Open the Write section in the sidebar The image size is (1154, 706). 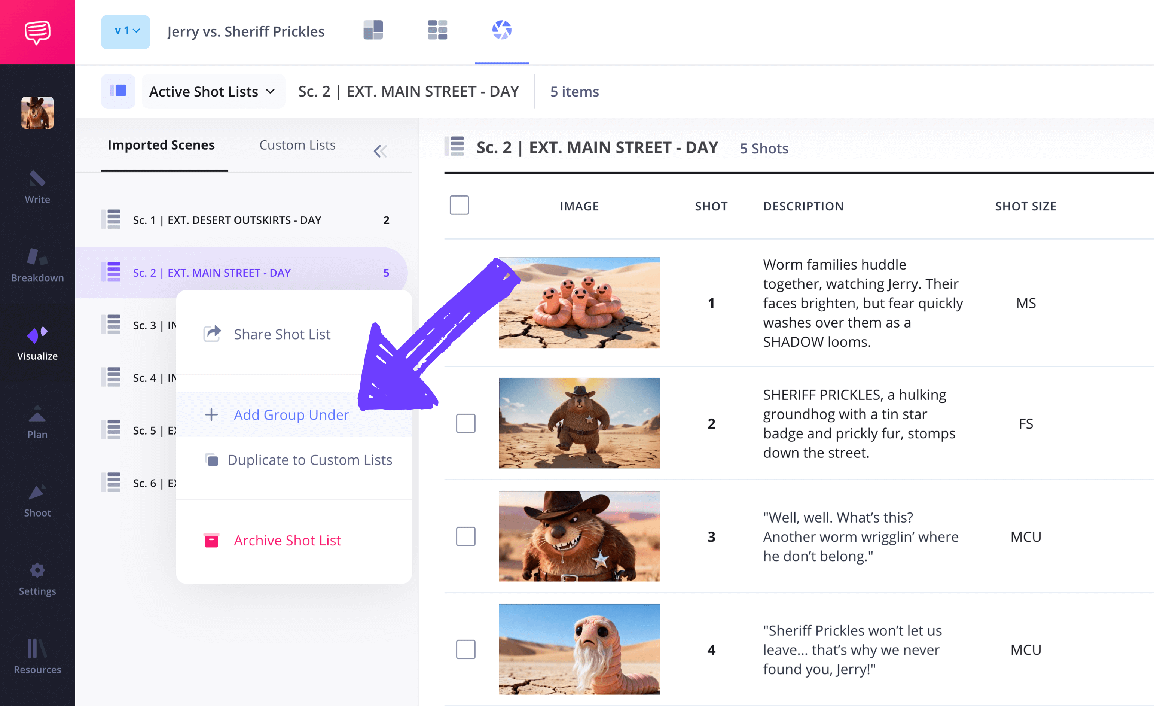point(37,187)
